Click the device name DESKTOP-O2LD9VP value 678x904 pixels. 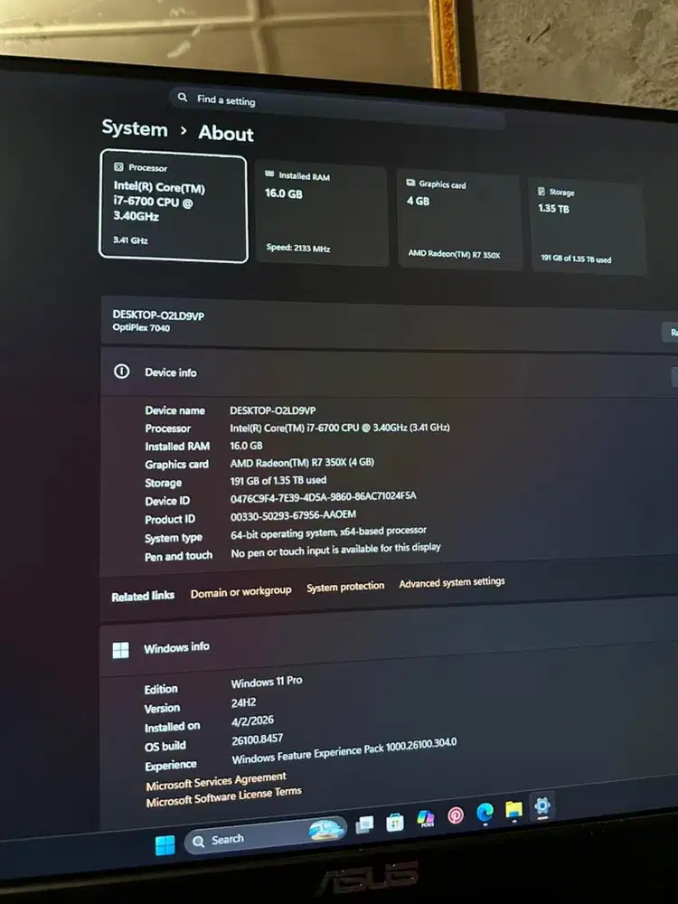tap(273, 410)
